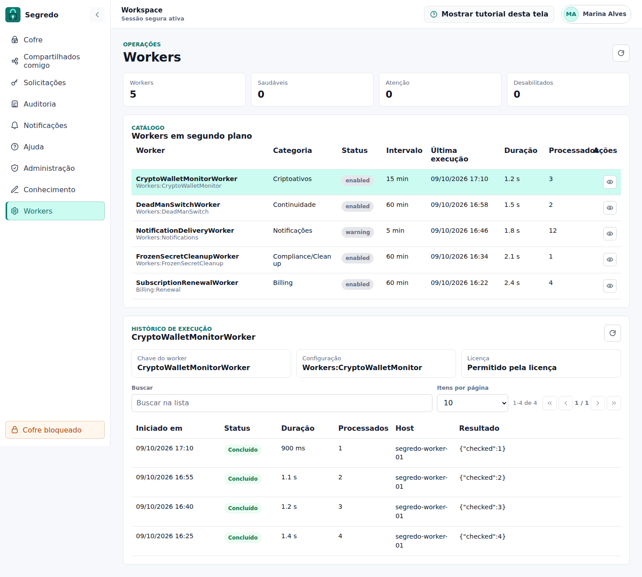View NotificationDeliveryWorker details via eye icon

pos(610,234)
